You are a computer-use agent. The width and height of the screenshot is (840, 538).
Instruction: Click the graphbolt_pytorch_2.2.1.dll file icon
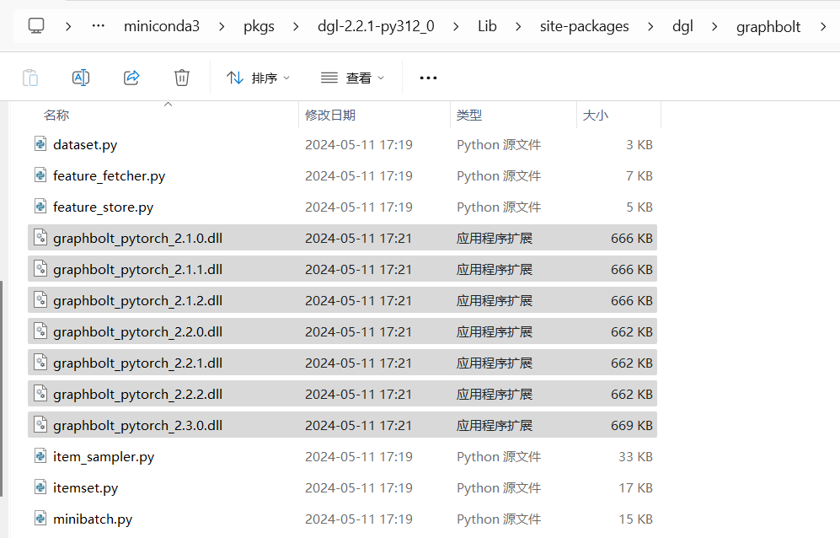point(40,362)
